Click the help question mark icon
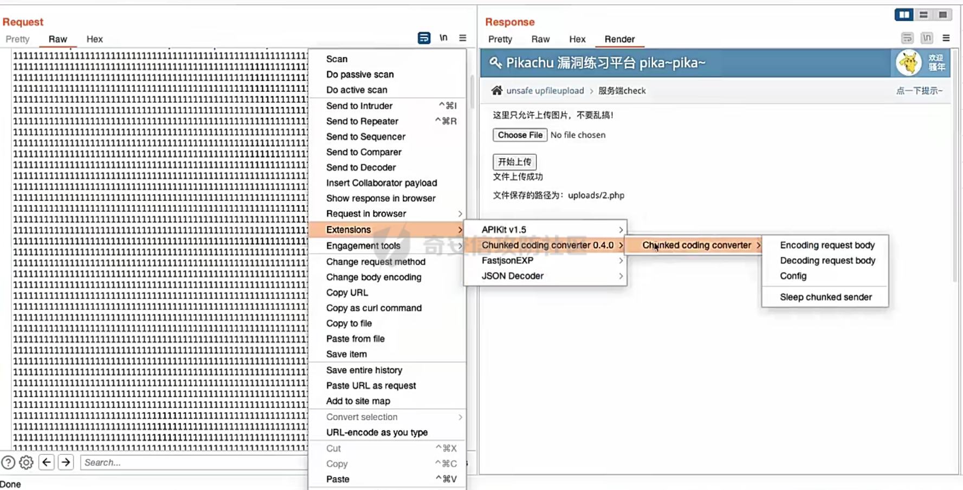Viewport: 963px width, 490px height. pyautogui.click(x=8, y=462)
